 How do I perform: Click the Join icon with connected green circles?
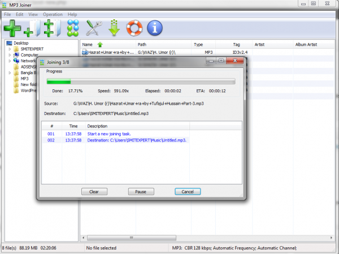click(x=73, y=28)
